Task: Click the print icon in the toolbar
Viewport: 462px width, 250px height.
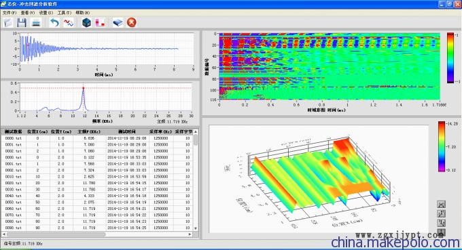Action: [36, 22]
